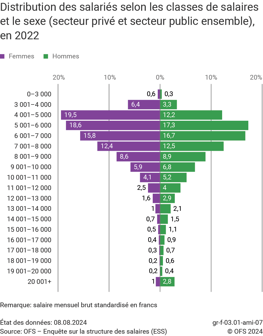This screenshot has height=336, width=263.
Task: Click the purple Femmes legend swatch
Action: (3, 56)
